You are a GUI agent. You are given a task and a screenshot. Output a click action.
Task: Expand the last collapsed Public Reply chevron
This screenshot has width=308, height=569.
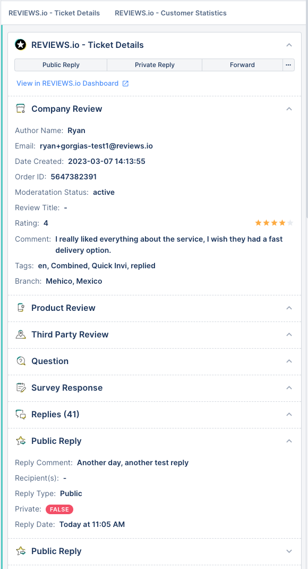[x=289, y=551]
